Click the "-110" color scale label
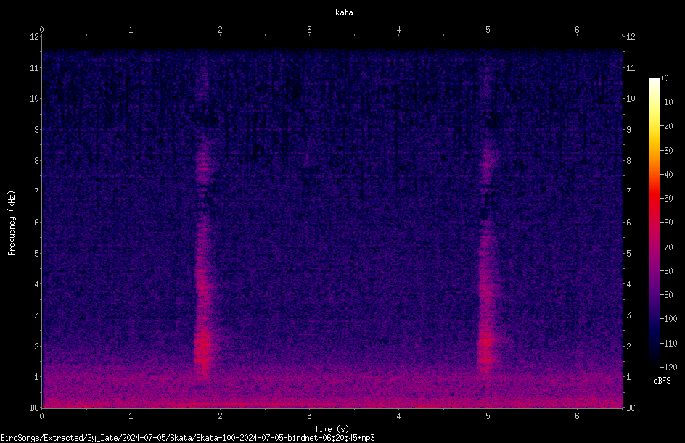The height and width of the screenshot is (443, 685). point(668,344)
